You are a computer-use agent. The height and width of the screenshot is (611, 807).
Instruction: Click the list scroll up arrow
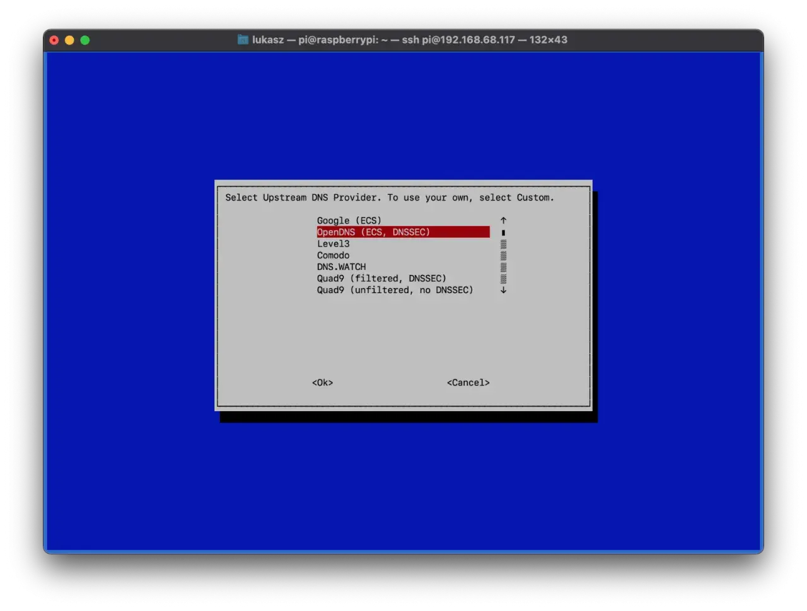click(x=503, y=221)
